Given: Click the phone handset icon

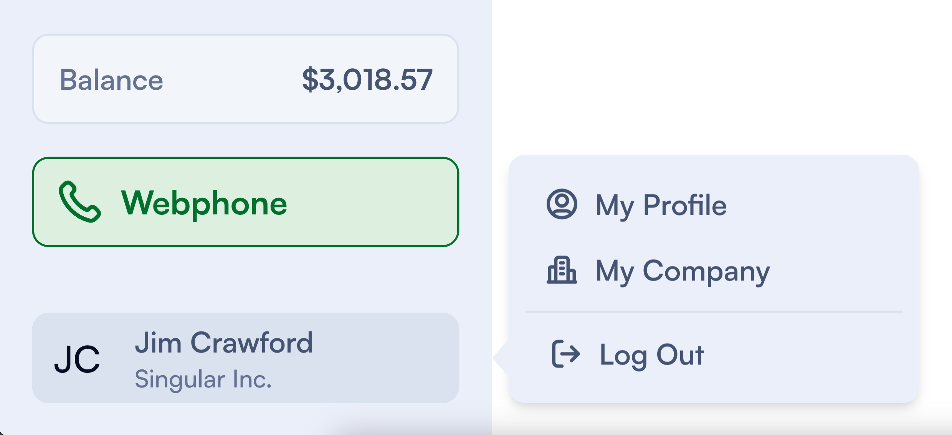Looking at the screenshot, I should [x=79, y=202].
